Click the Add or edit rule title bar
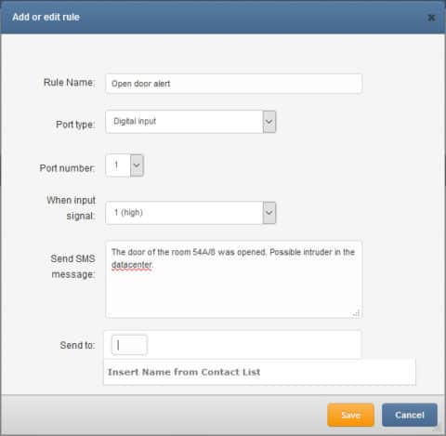The image size is (446, 436). point(223,17)
